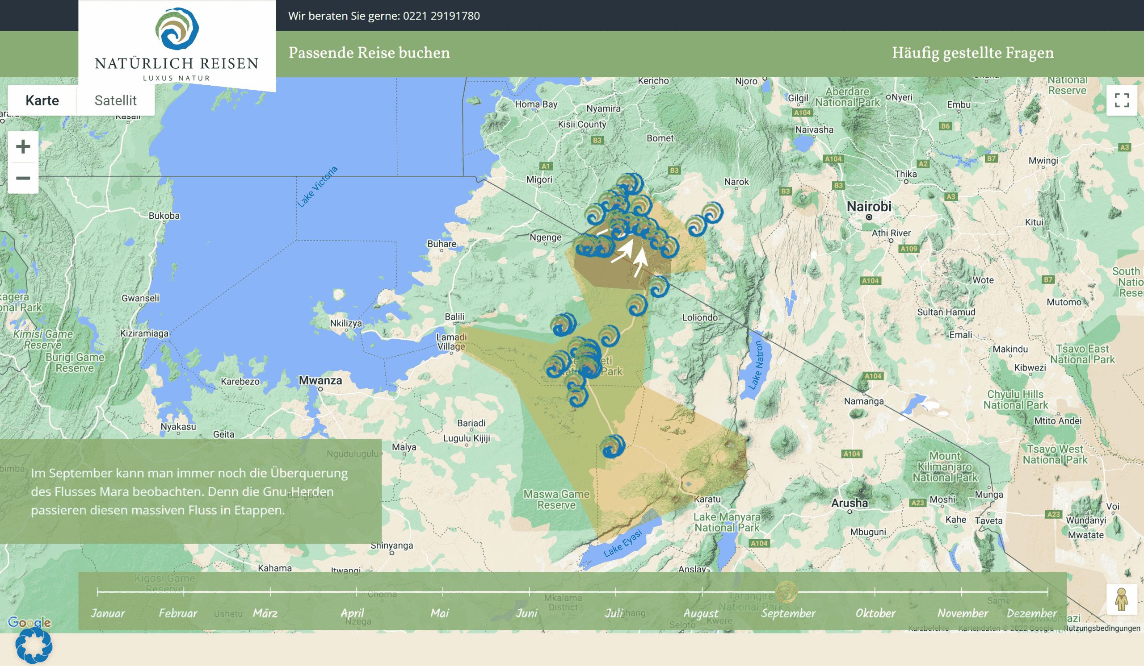Select März on the timeline
This screenshot has height=666, width=1144.
pos(265,613)
